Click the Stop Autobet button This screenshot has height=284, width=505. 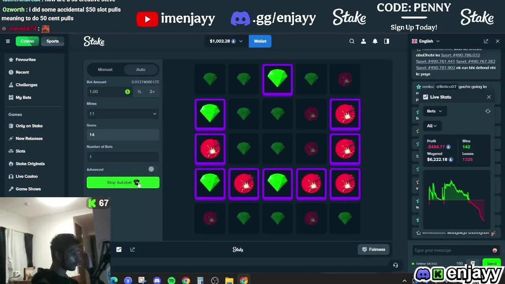pyautogui.click(x=123, y=182)
